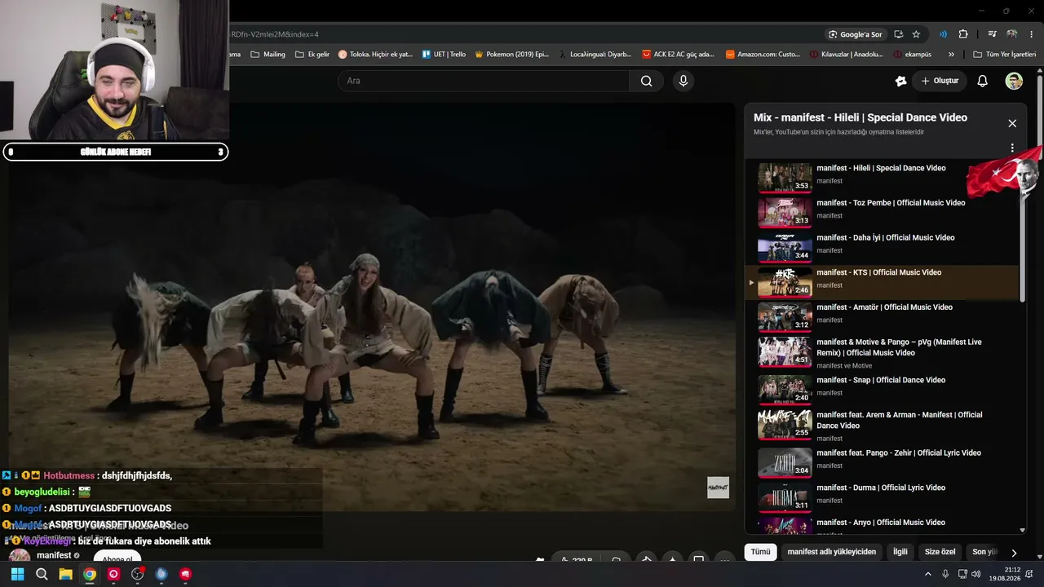Image resolution: width=1044 pixels, height=587 pixels.
Task: Play the pVg Manifest Live Remix video
Action: coord(881,352)
